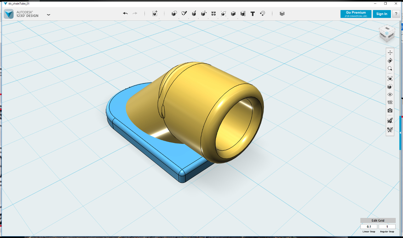Select the Measure tool
Viewport: 403px width, 238px height.
click(x=243, y=14)
